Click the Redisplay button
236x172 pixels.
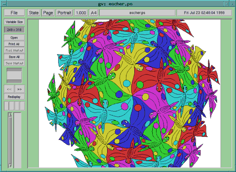pos(14,97)
